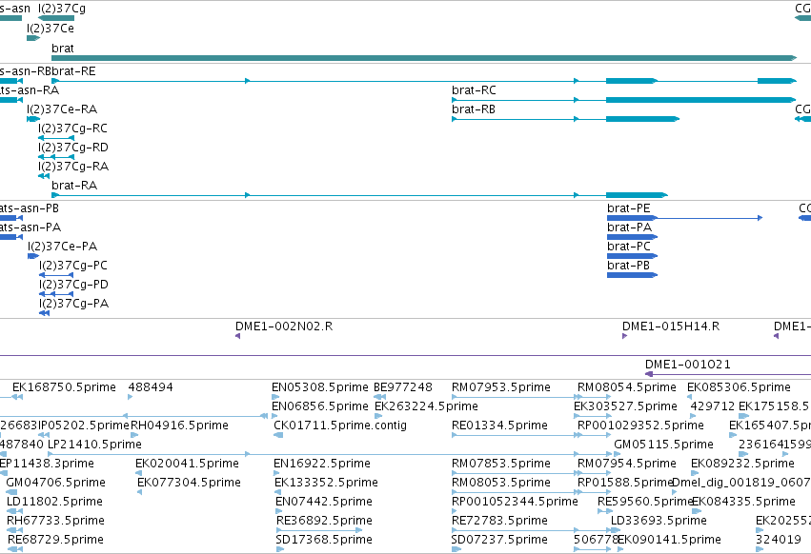This screenshot has height=554, width=811.
Task: Click the l(2)37Ce-PA protein label
Action: click(63, 247)
